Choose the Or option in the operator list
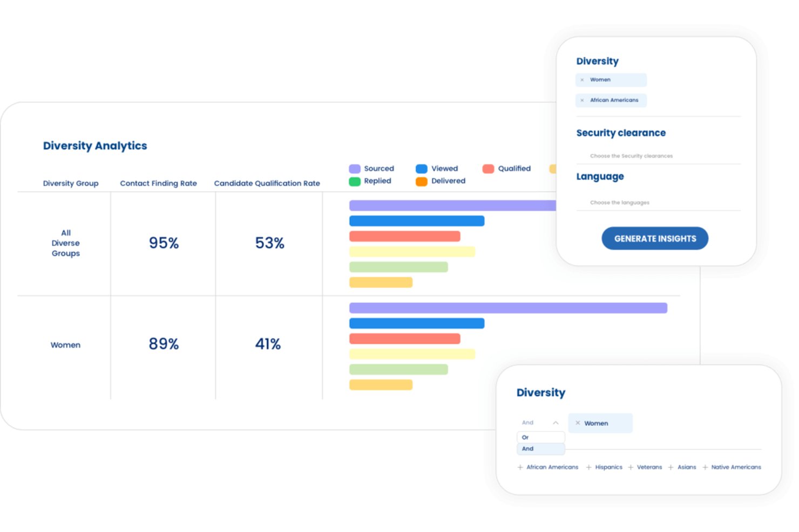 click(x=541, y=437)
